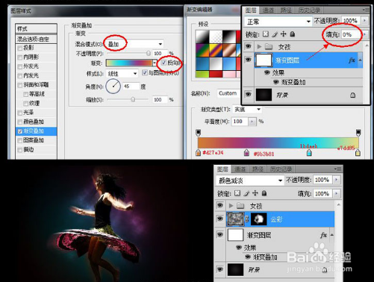Viewport: 374px width, 282px height.
Task: Click the angle dial in Gradient Overlay settings
Action: coord(113,86)
